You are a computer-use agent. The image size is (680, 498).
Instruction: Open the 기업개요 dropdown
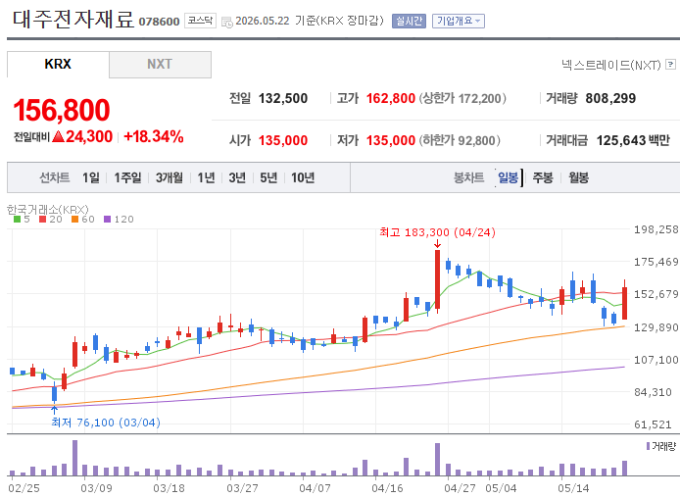(x=459, y=21)
